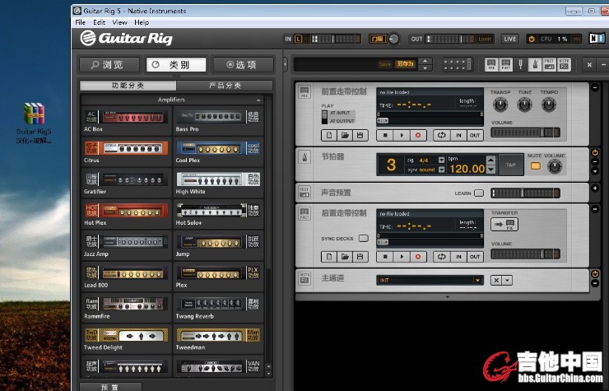This screenshot has height=391, width=609.
Task: Toggle loop in 前置走带控制 deck
Action: coord(442,135)
